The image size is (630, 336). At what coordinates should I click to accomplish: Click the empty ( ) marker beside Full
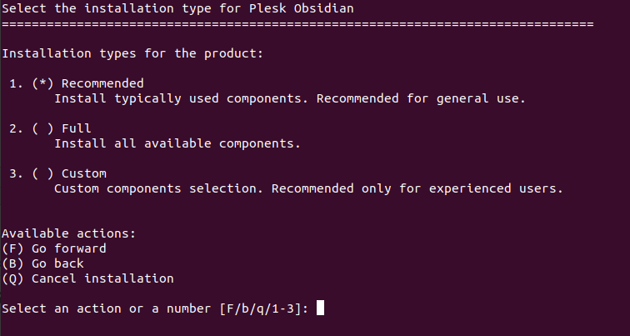(x=42, y=128)
